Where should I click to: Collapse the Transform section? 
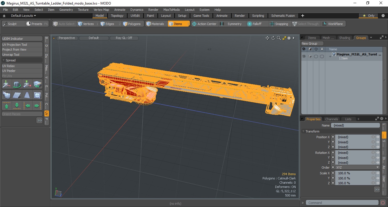(x=304, y=131)
